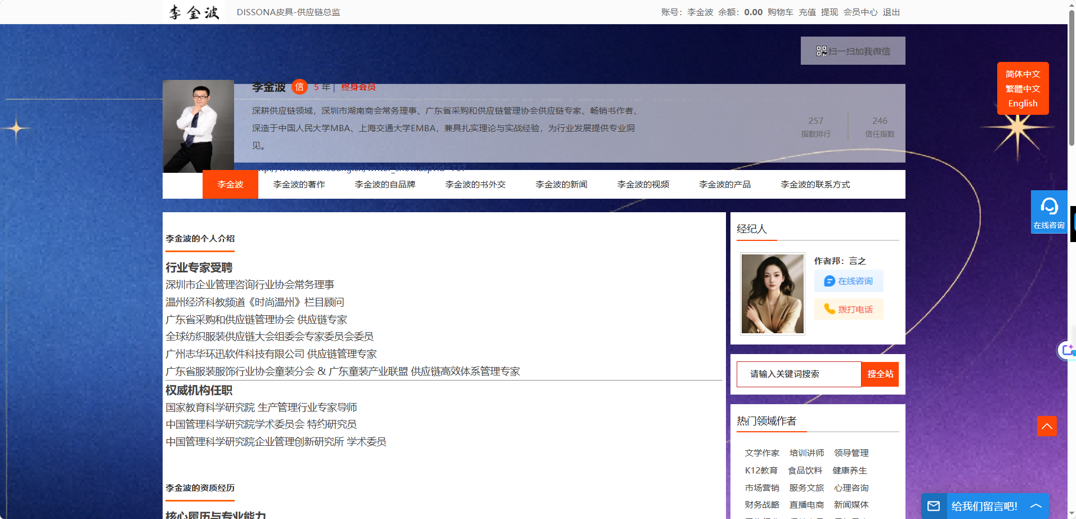Select the 培训讲师 category link

click(806, 453)
